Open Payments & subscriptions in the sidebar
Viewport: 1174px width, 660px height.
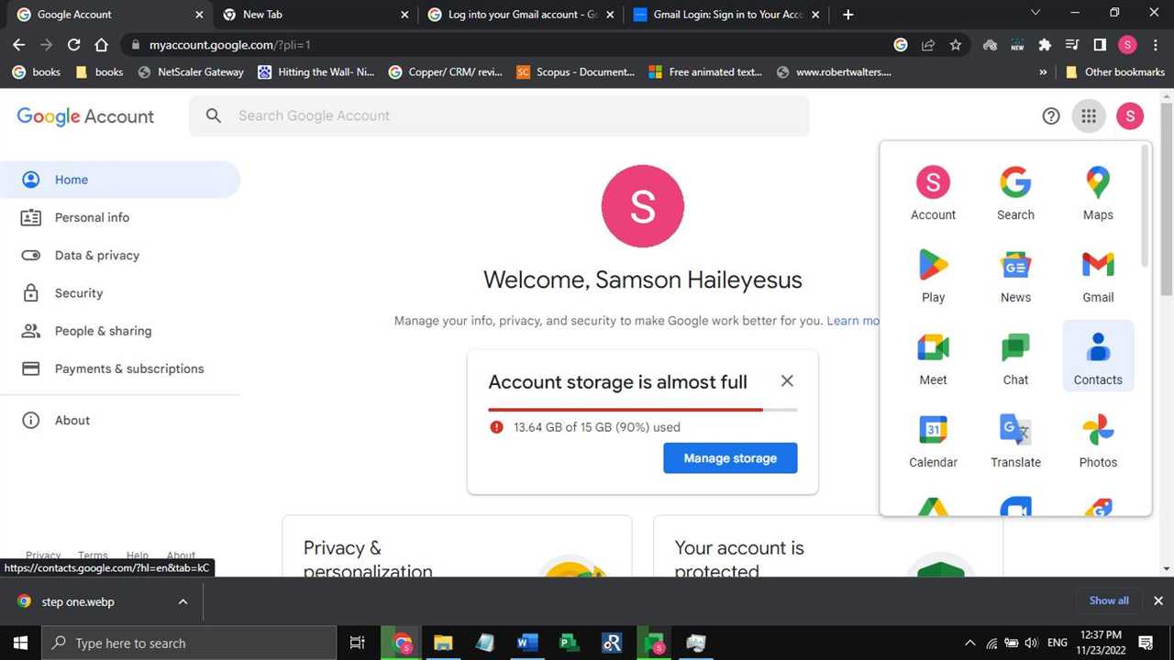pyautogui.click(x=120, y=368)
